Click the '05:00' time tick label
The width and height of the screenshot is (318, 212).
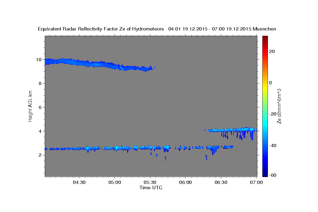click(115, 182)
